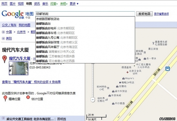Select suggestion 丽都饭店 湖南省长沙市天心区
177x121 pixels.
[x=85, y=52]
